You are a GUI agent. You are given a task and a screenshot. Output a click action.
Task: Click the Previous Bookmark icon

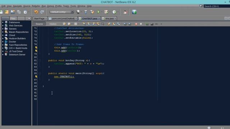[109, 24]
